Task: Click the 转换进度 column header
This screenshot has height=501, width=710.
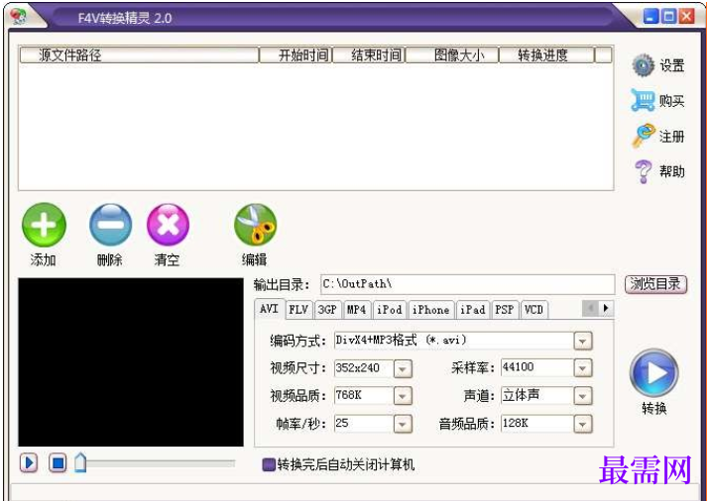Action: pos(545,55)
